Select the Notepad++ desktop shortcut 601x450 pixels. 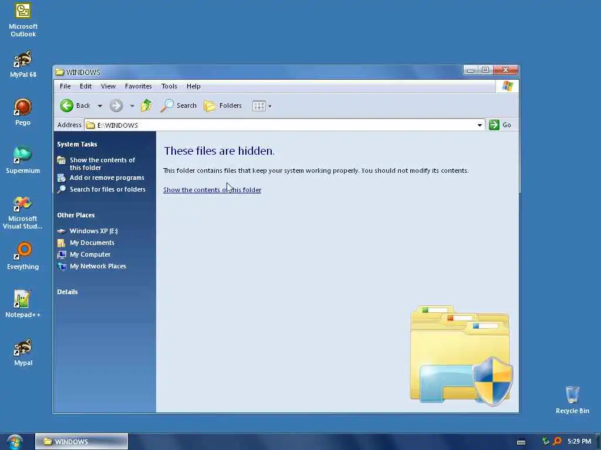(23, 304)
